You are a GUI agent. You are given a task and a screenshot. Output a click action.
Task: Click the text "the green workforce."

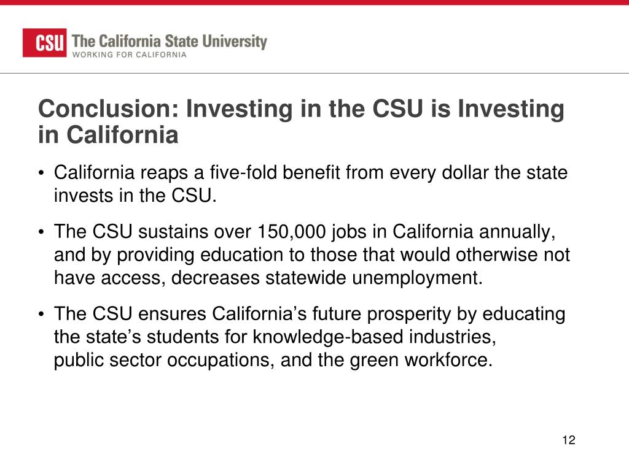405,359
